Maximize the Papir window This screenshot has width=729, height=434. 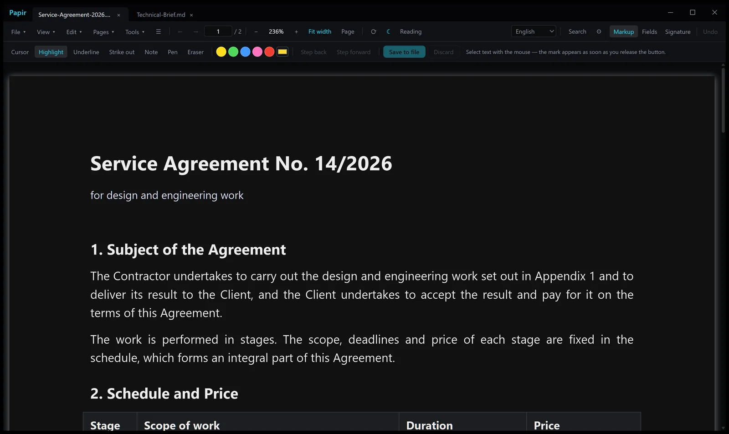(693, 12)
